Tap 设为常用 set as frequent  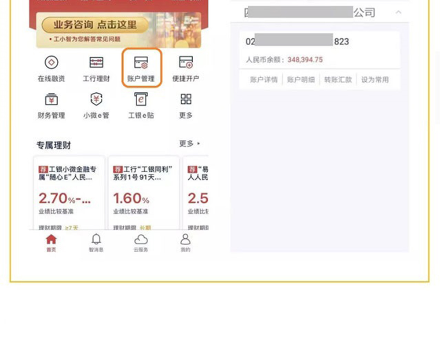(x=375, y=80)
